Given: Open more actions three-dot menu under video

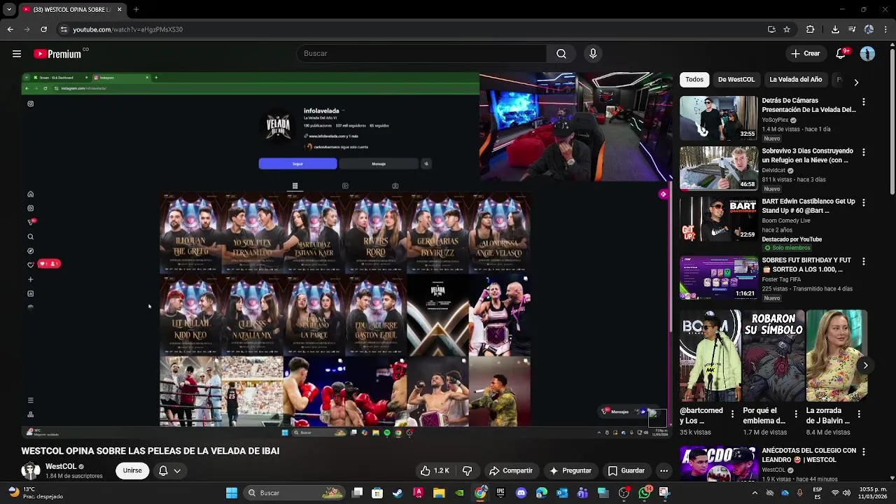Looking at the screenshot, I should point(664,470).
